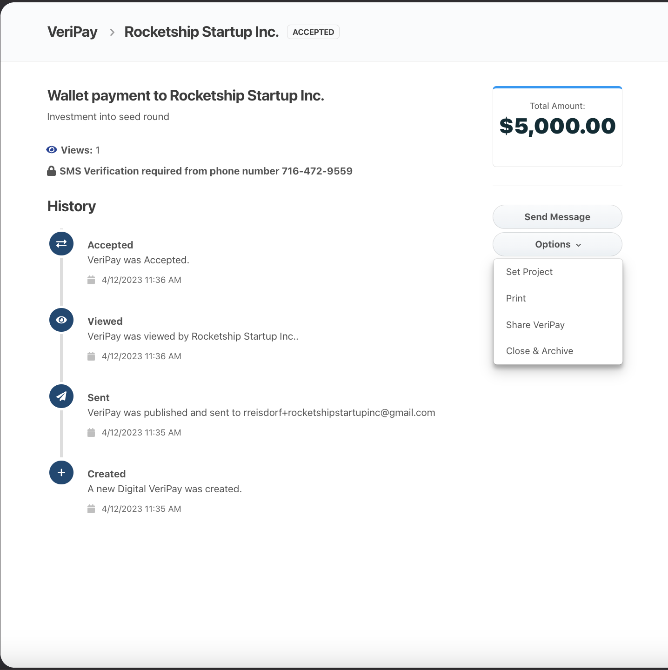Open VeriPay from the breadcrumb
Viewport: 668px width, 670px height.
coord(72,32)
